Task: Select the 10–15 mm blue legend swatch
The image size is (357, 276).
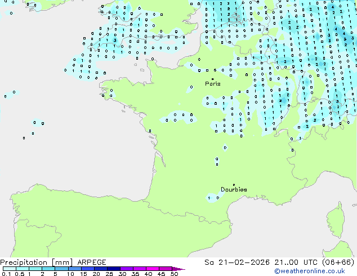Action: click(x=74, y=269)
